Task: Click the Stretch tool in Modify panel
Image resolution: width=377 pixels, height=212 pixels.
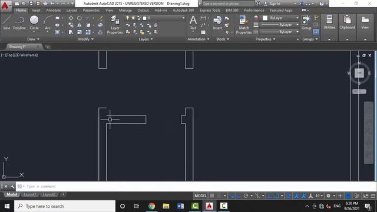Action: pos(71,32)
